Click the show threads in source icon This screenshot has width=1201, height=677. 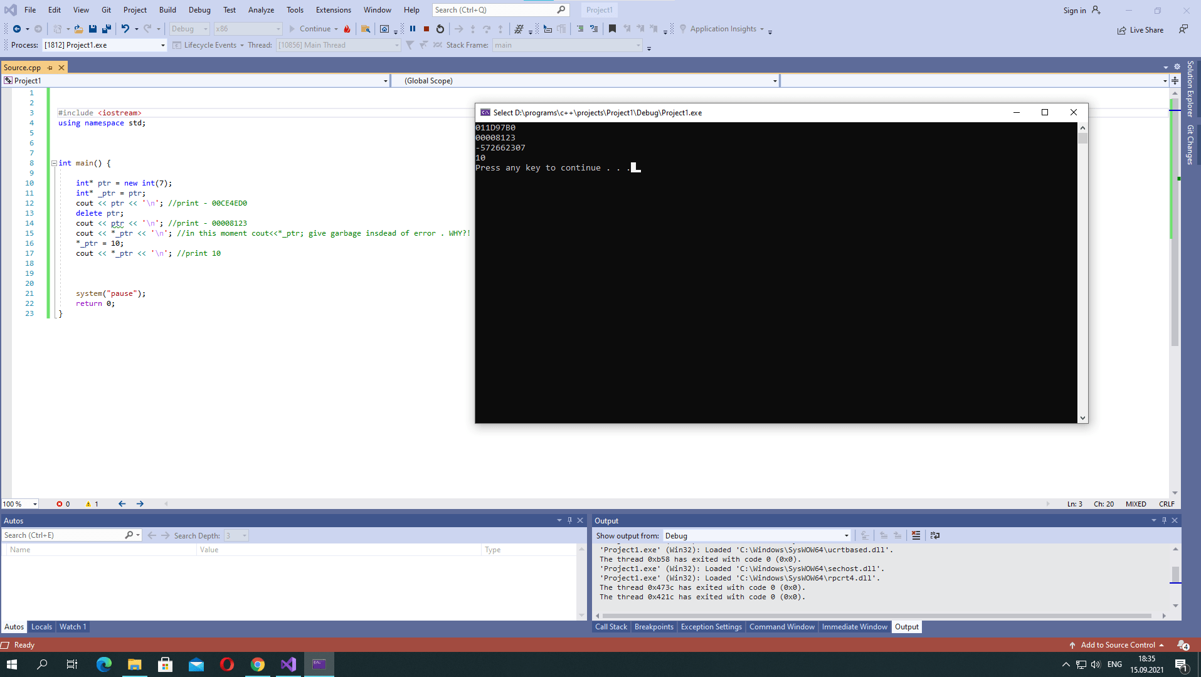[x=519, y=29]
